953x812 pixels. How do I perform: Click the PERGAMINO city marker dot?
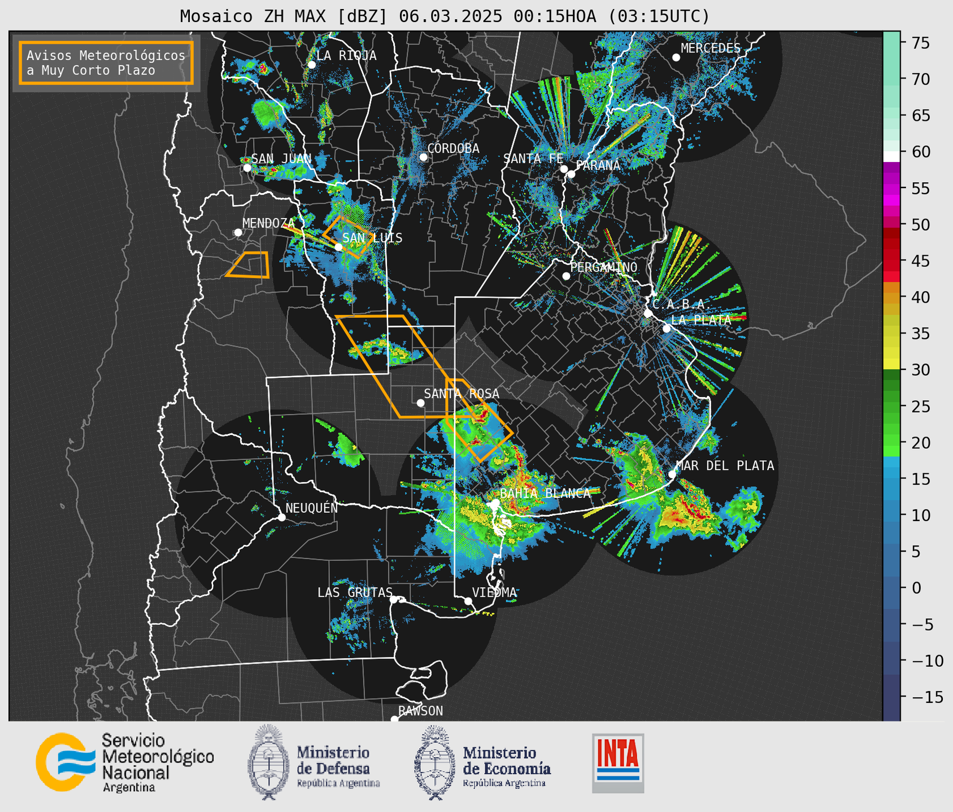565,276
